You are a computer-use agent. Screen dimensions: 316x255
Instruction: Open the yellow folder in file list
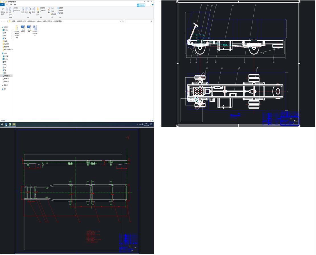coord(17,31)
